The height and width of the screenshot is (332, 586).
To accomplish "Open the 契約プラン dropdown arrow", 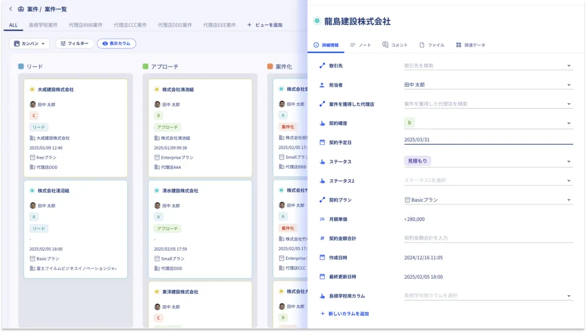I will pos(568,200).
